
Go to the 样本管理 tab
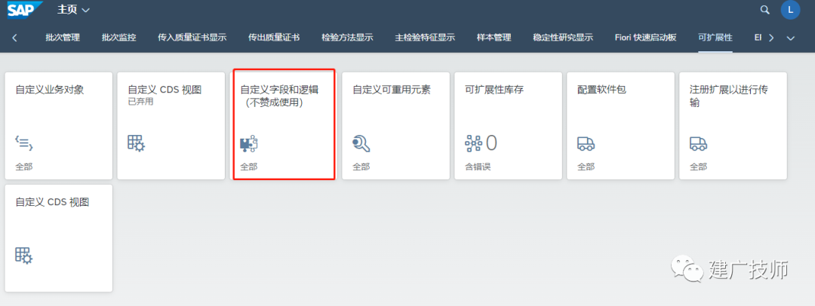pyautogui.click(x=494, y=38)
